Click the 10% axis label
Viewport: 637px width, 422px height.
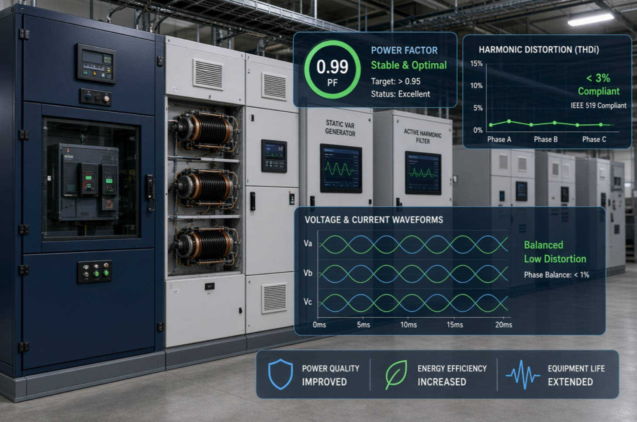point(476,86)
